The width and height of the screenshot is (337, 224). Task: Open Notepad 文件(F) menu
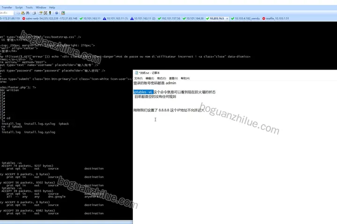point(139,78)
